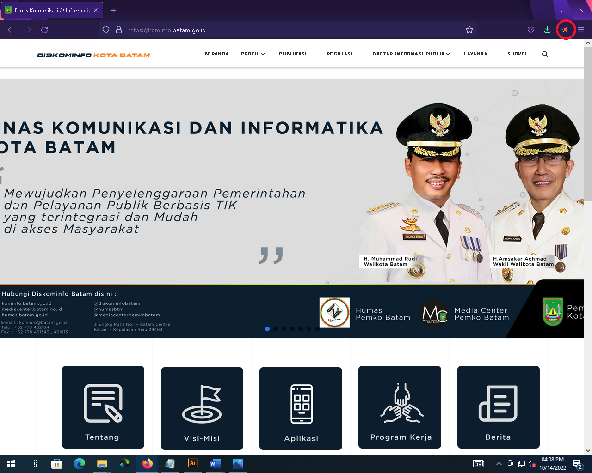The height and width of the screenshot is (473, 592).
Task: Open the taskbar clock and date
Action: click(553, 464)
